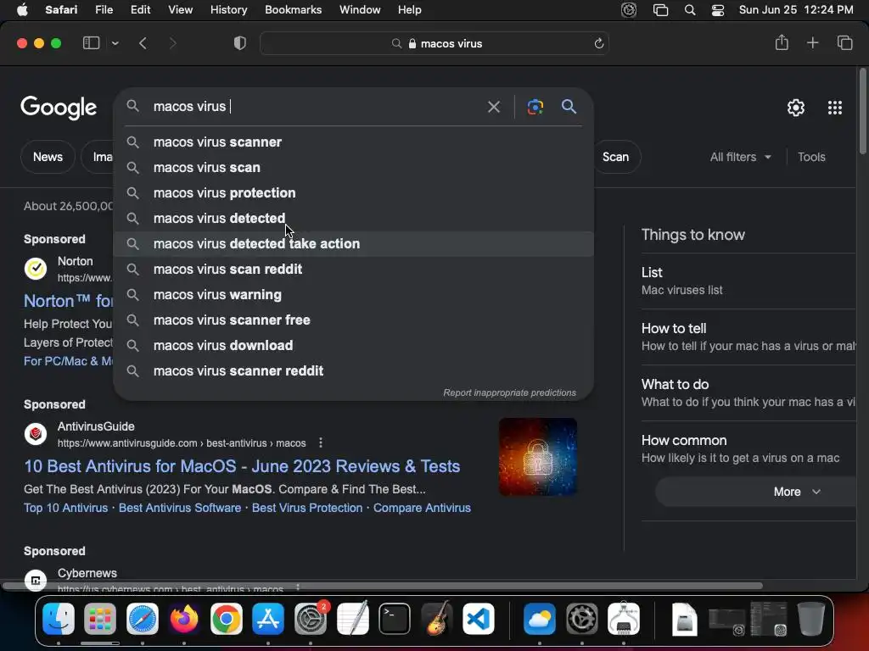The height and width of the screenshot is (651, 869).
Task: Open '10 Best Antivirus for MacOS' link
Action: 242,466
